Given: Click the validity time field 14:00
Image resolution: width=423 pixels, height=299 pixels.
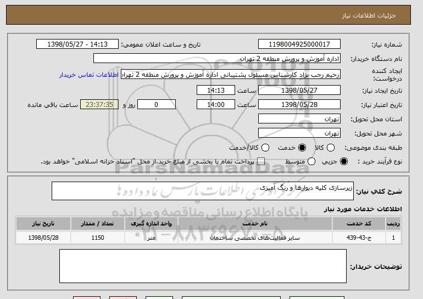Looking at the screenshot, I should (x=216, y=105).
